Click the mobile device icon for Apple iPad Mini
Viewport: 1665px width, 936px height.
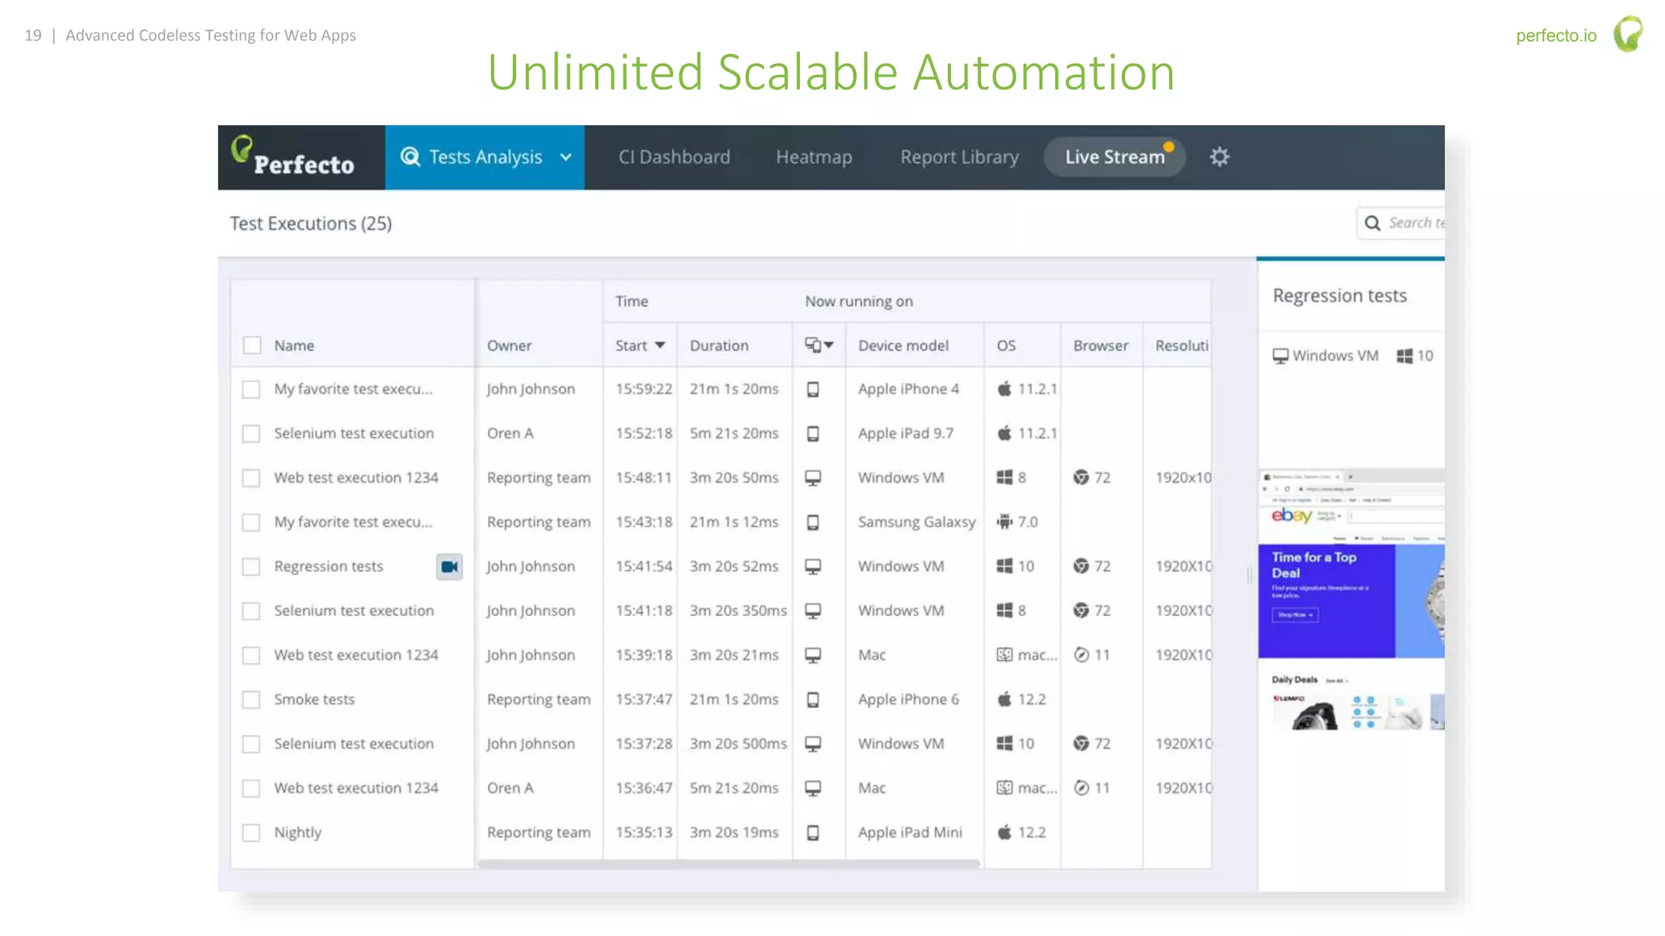click(x=813, y=833)
